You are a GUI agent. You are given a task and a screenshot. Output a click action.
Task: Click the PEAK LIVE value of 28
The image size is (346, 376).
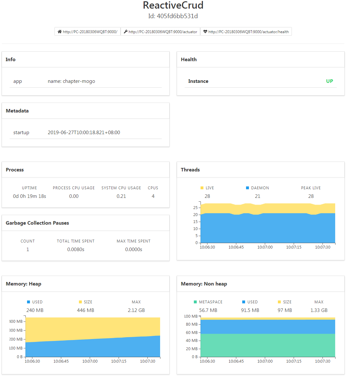click(x=311, y=196)
